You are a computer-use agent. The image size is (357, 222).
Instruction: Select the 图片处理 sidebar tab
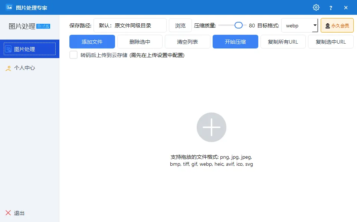click(x=30, y=49)
